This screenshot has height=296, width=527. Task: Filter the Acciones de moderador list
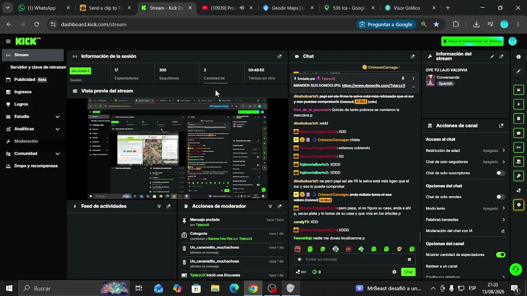(x=270, y=206)
